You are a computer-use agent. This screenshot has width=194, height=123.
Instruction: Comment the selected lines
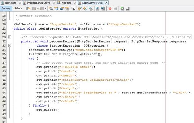122,8
